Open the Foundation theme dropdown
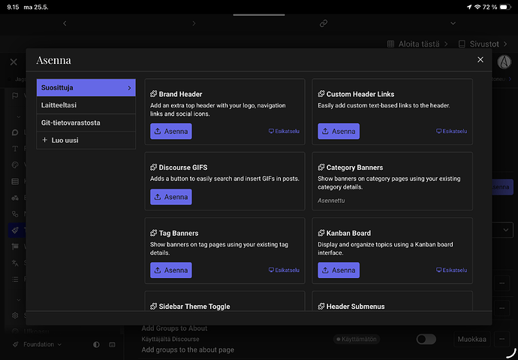Image resolution: width=518 pixels, height=360 pixels. 37,344
